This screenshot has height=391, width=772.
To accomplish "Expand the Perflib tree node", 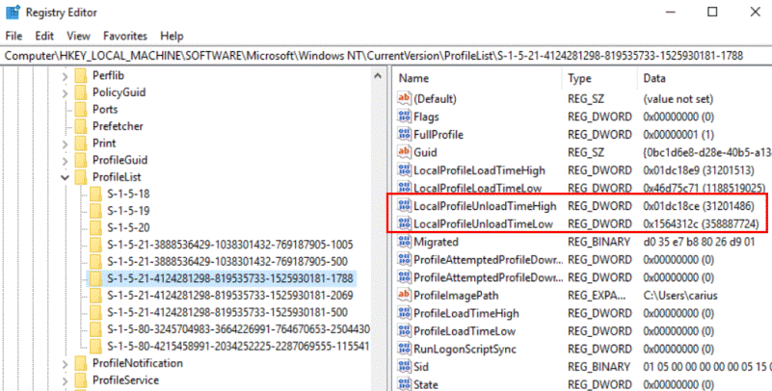I will click(64, 75).
